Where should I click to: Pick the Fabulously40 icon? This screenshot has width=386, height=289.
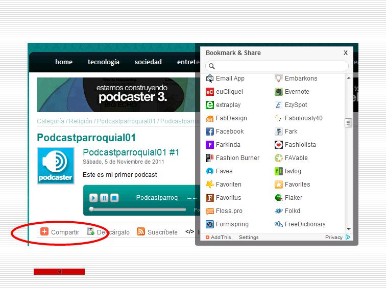coord(278,118)
